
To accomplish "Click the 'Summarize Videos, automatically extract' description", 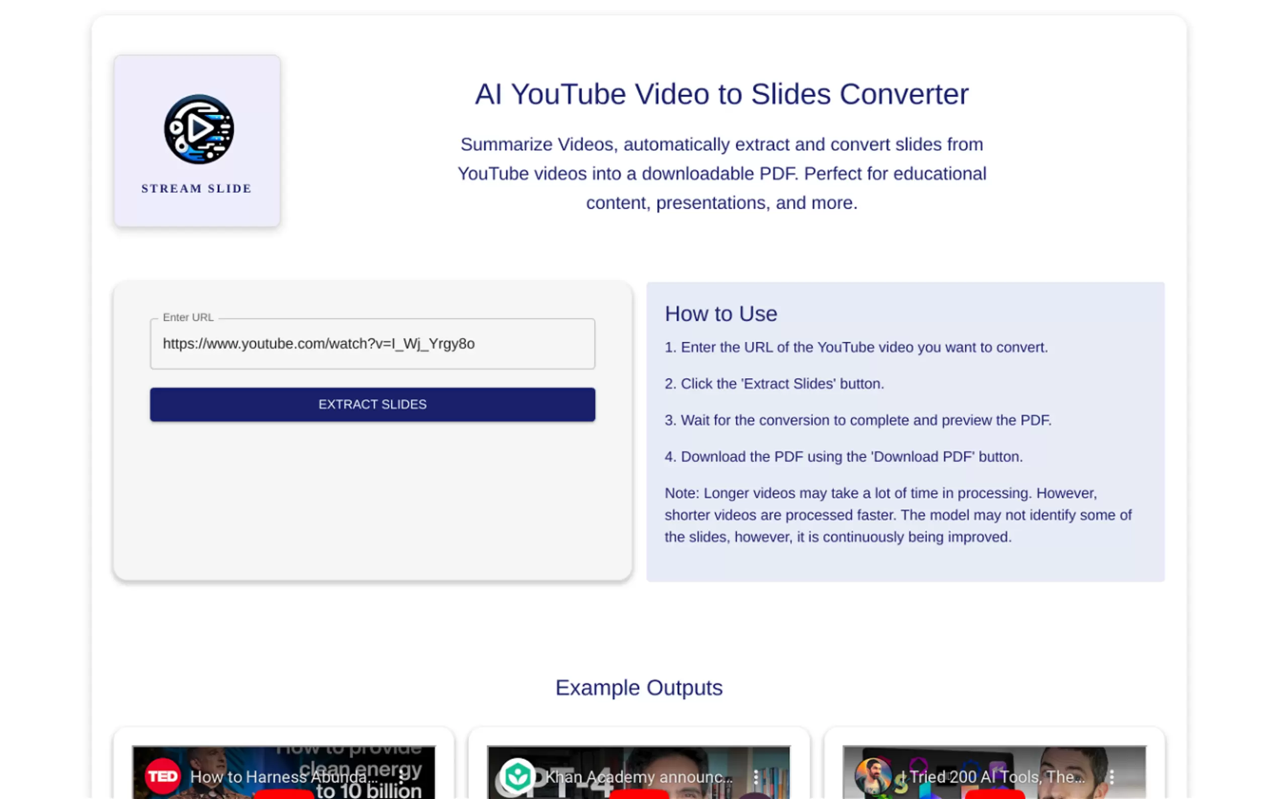I will click(x=722, y=173).
